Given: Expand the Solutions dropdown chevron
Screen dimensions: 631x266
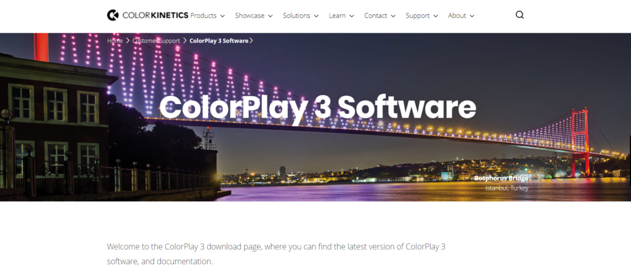Looking at the screenshot, I should pos(316,16).
